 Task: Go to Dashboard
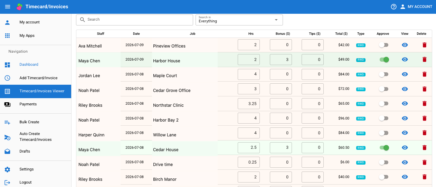36,65
